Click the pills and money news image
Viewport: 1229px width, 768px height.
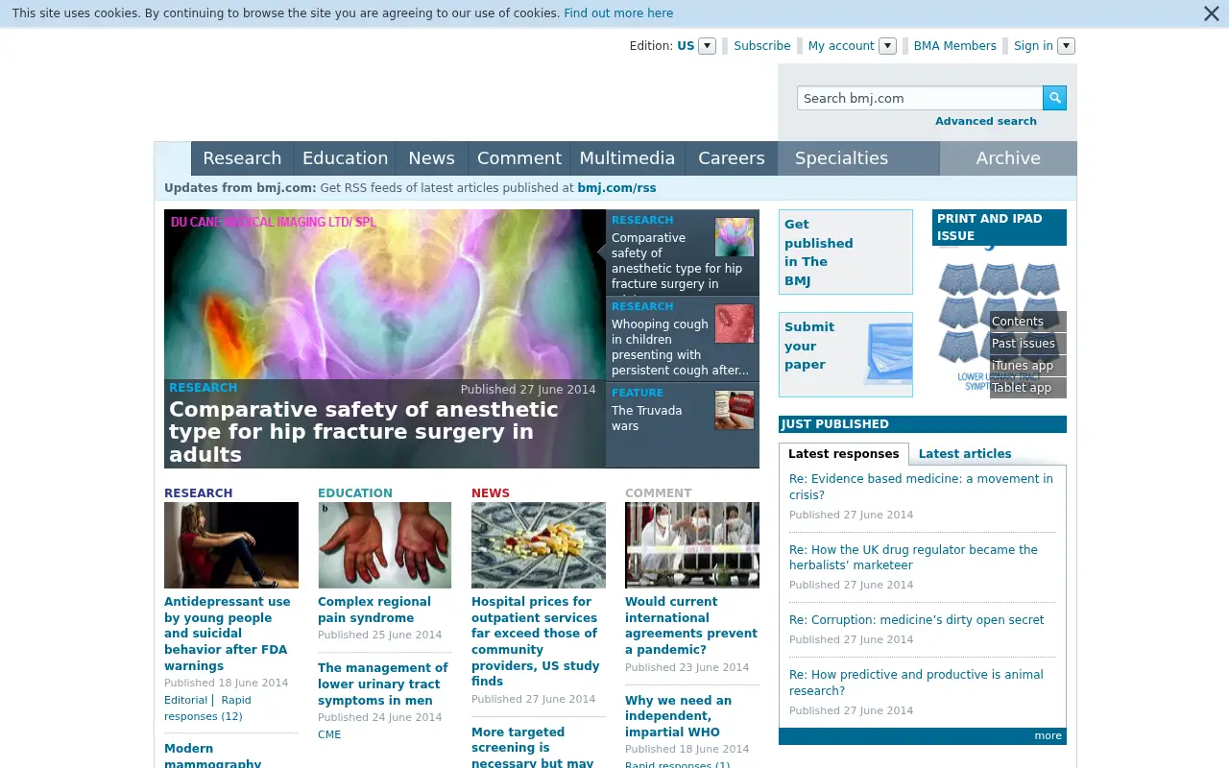pyautogui.click(x=539, y=545)
